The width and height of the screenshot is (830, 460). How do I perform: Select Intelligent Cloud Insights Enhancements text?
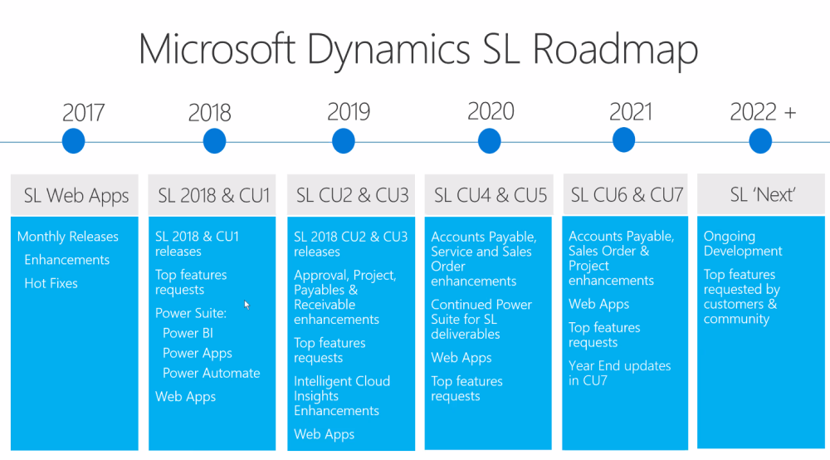click(341, 396)
